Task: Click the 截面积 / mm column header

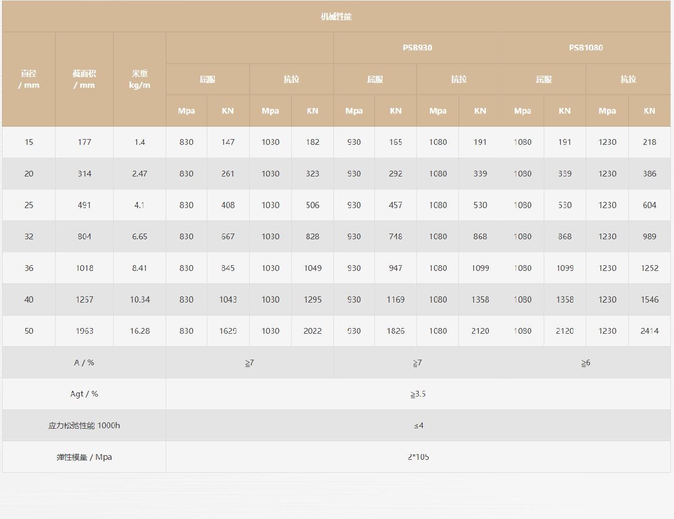Action: coord(84,79)
